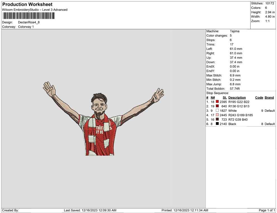Image resolution: width=277 pixels, height=213 pixels.
Task: Click the Down value 37.4 mm
Action: (x=236, y=62)
